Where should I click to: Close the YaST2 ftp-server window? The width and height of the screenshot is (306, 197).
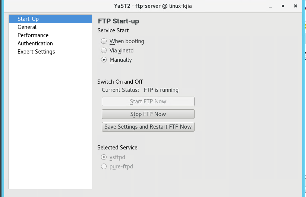[x=296, y=6]
